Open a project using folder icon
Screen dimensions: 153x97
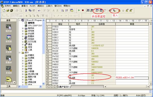click(8, 11)
